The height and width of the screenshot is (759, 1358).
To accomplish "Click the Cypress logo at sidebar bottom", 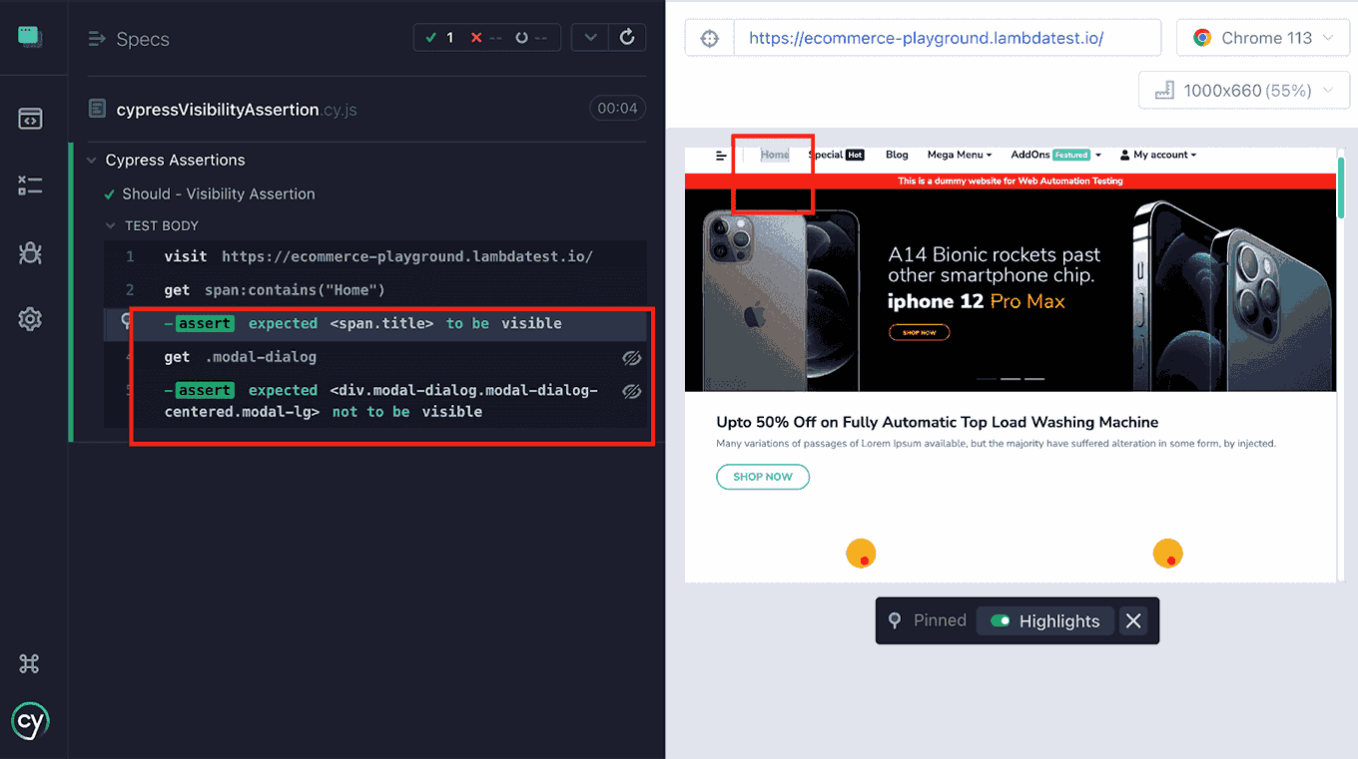I will point(30,721).
